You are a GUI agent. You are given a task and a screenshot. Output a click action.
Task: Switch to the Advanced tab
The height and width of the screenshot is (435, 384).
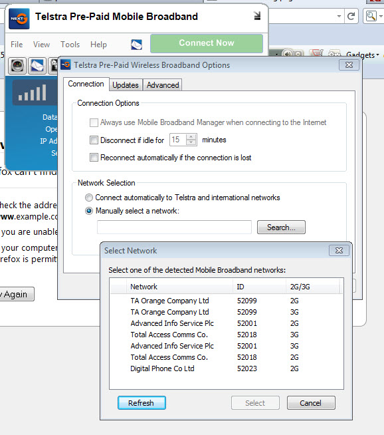tap(163, 85)
